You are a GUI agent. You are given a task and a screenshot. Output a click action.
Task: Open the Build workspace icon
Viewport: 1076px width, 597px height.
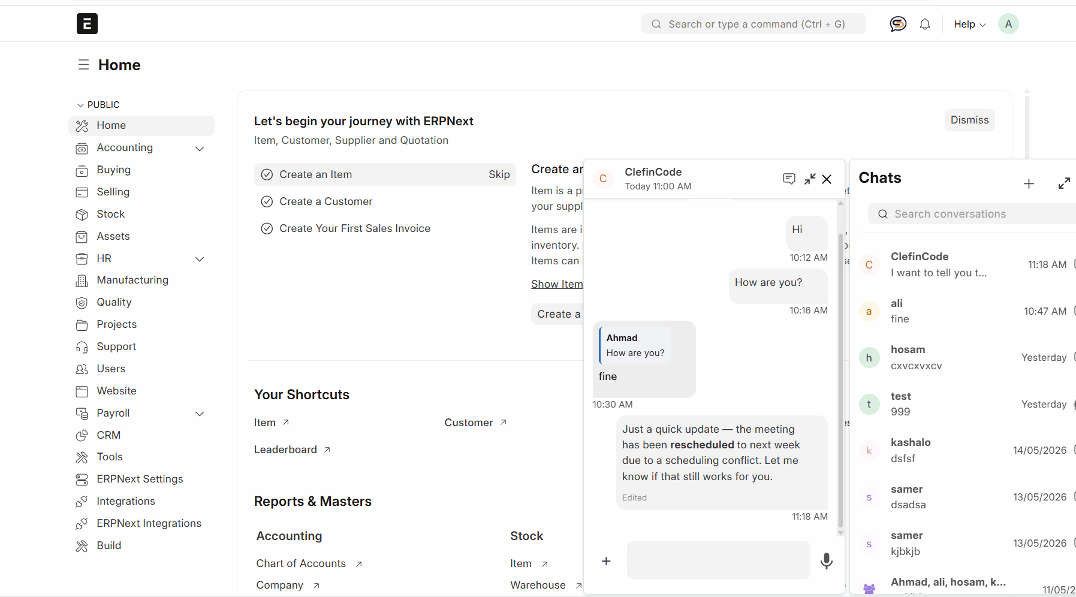(x=82, y=546)
